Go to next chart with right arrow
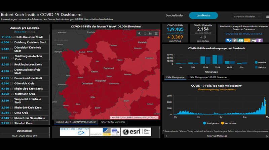 (x=267, y=136)
